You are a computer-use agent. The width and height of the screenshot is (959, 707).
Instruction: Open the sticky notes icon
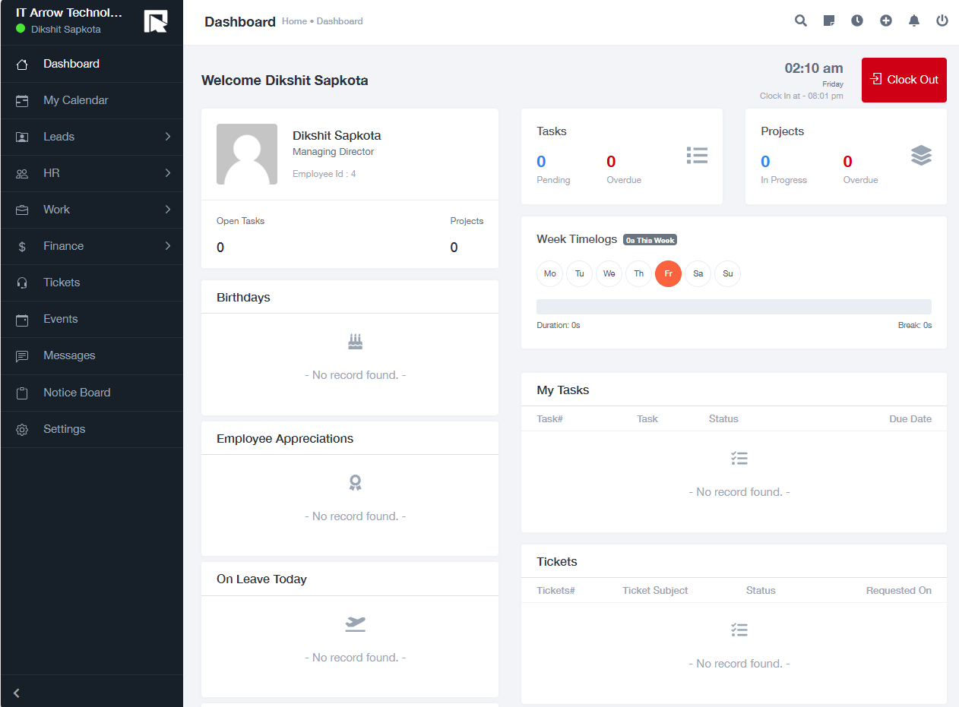(829, 21)
